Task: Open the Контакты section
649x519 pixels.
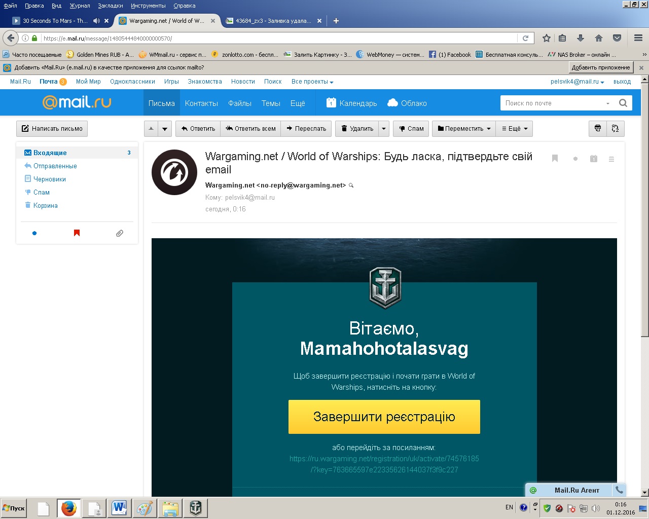Action: pos(201,103)
